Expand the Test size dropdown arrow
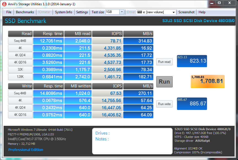The height and width of the screenshot is (160, 238). pos(122,12)
